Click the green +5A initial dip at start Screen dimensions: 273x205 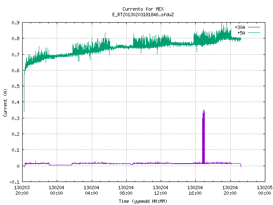pyautogui.click(x=24, y=92)
